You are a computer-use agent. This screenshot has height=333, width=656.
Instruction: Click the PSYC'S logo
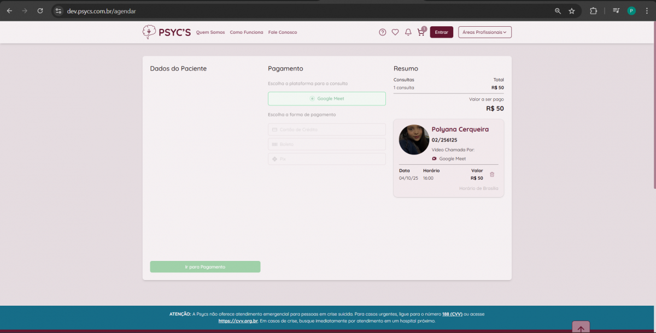point(167,32)
